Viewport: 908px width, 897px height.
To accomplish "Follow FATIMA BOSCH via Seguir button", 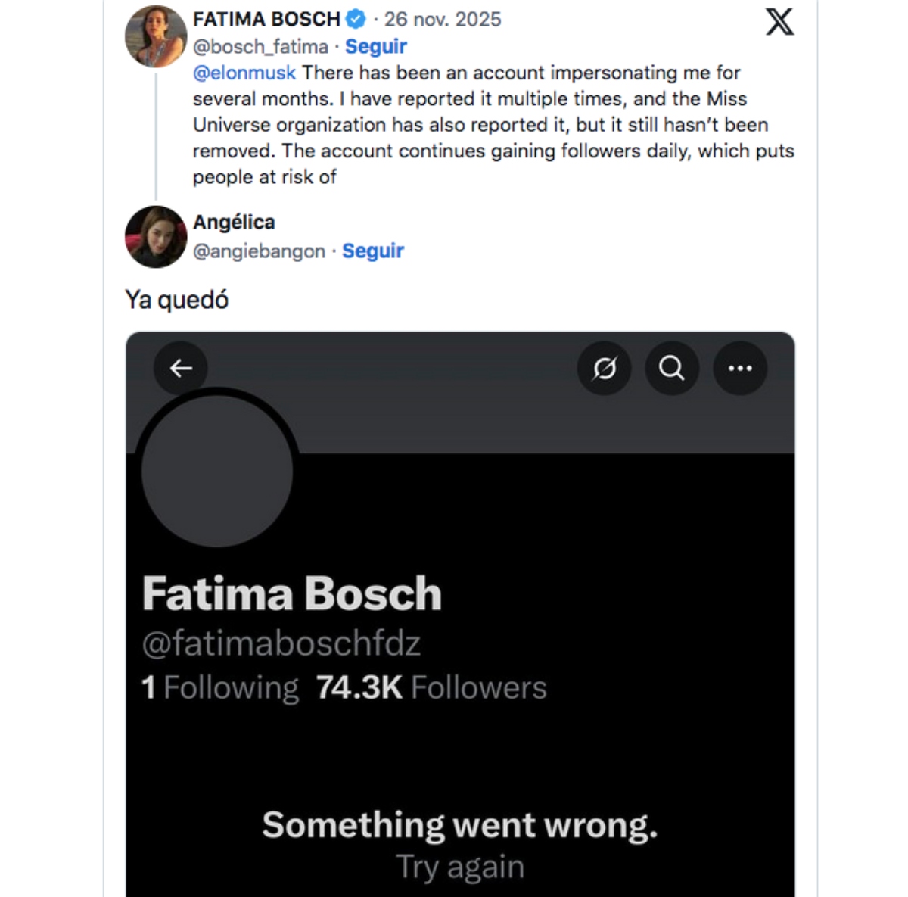I will pos(375,46).
